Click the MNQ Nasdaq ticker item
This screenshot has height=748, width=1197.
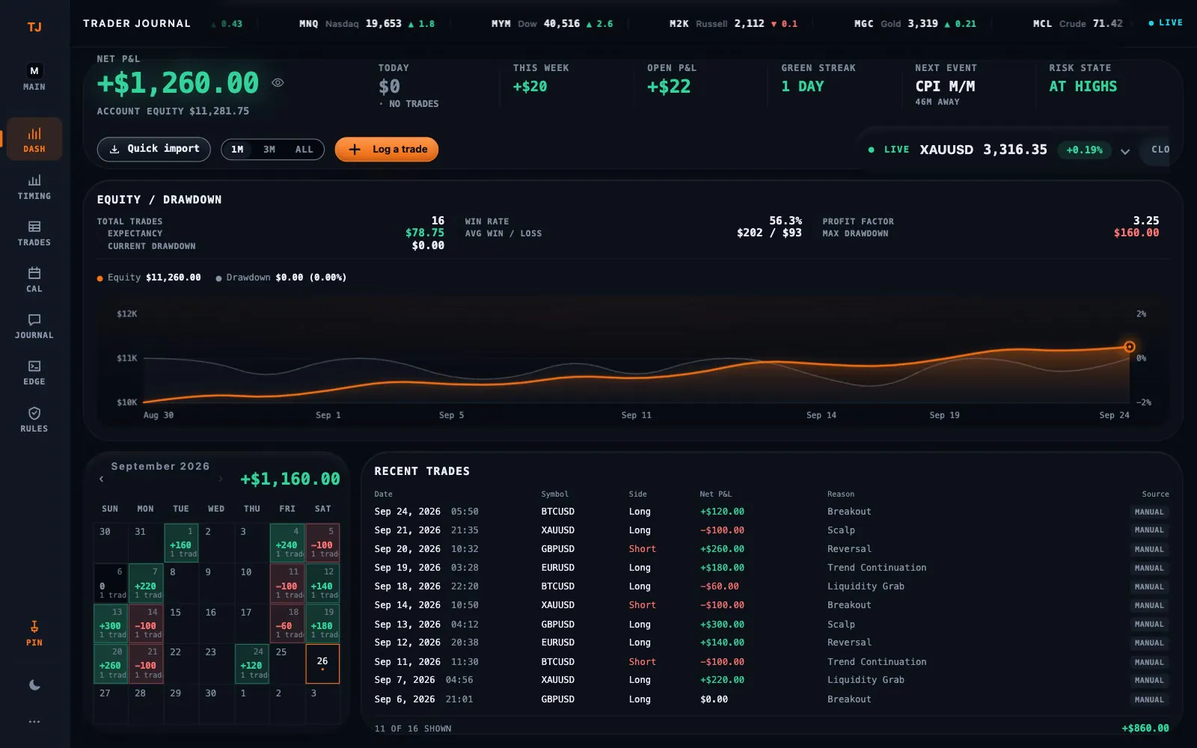(x=367, y=24)
